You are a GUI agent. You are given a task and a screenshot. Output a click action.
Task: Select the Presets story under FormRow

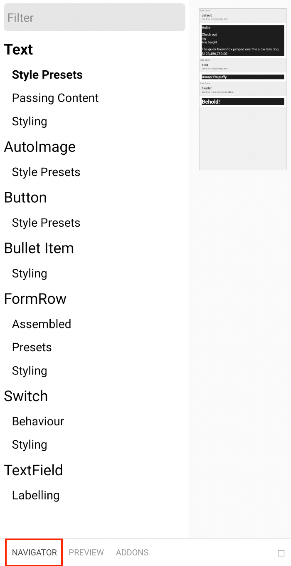tap(32, 348)
